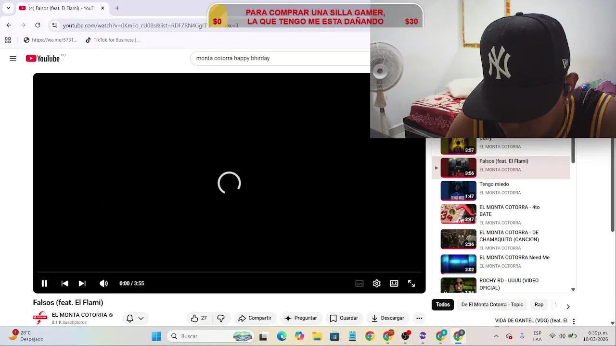Open site information icon in address bar

pos(55,25)
